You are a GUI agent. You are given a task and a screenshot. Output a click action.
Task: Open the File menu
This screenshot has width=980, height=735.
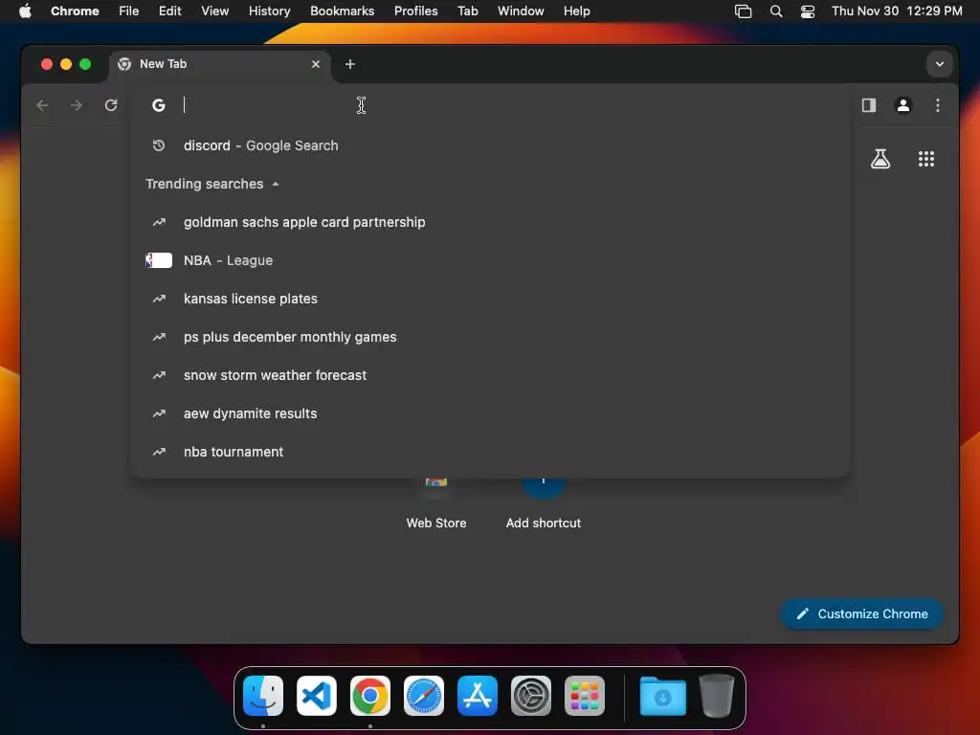129,11
